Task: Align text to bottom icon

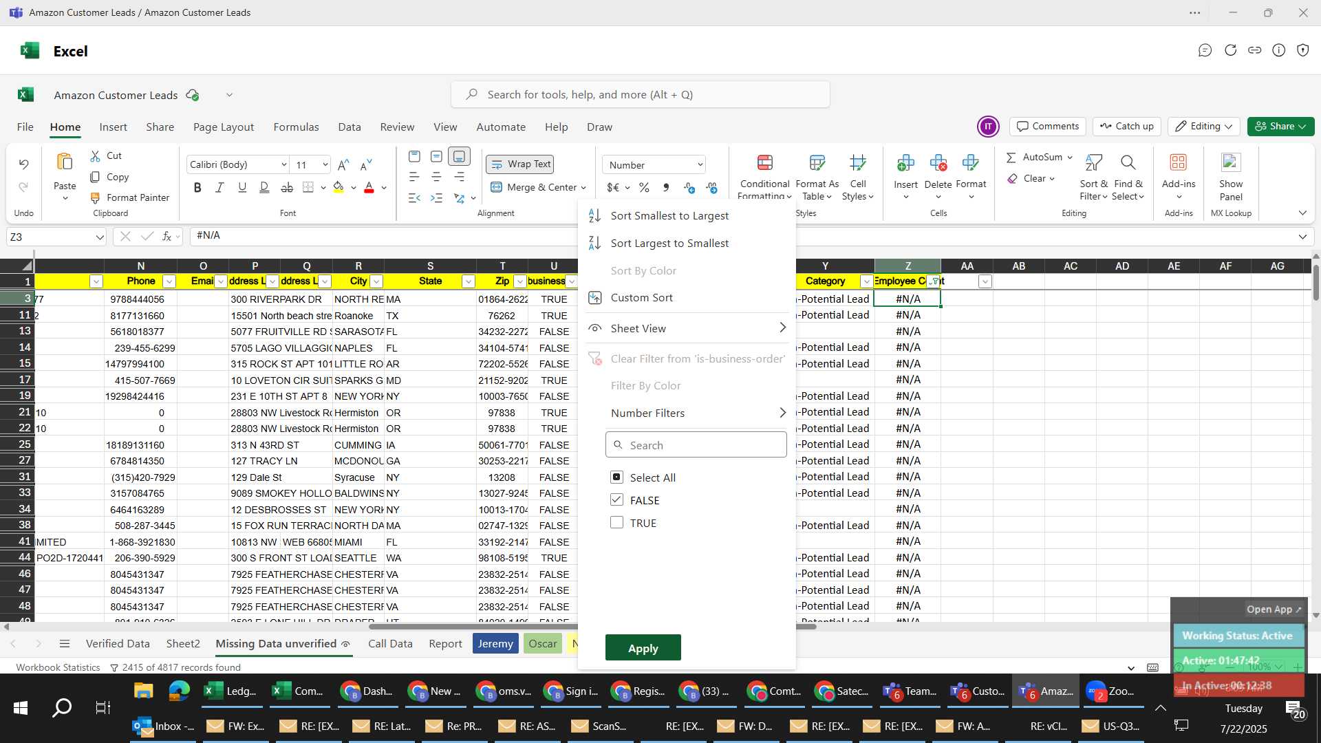Action: [459, 156]
